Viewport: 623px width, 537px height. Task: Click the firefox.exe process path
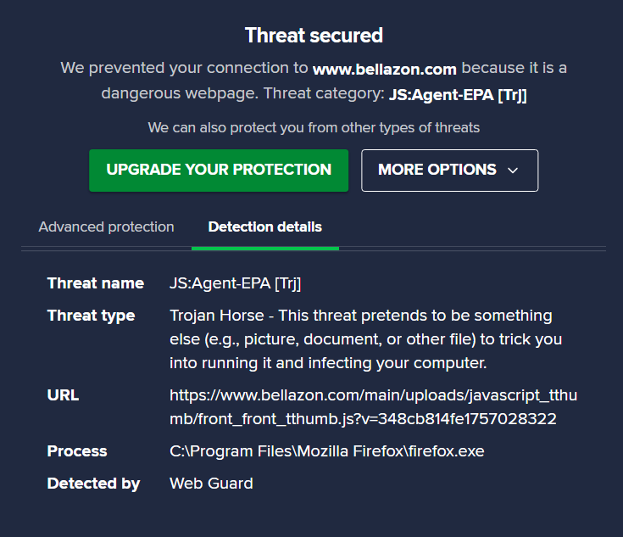[x=326, y=451]
